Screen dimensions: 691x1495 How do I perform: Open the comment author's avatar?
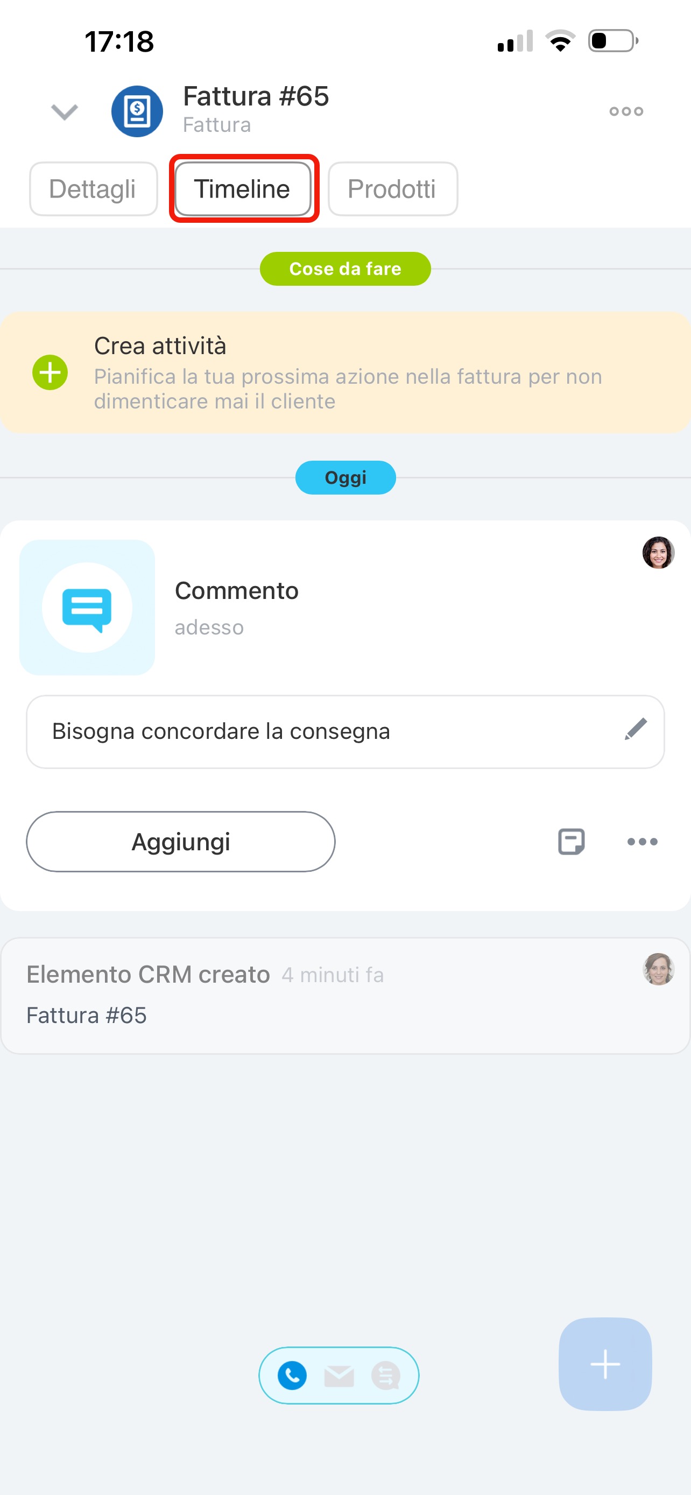point(658,553)
